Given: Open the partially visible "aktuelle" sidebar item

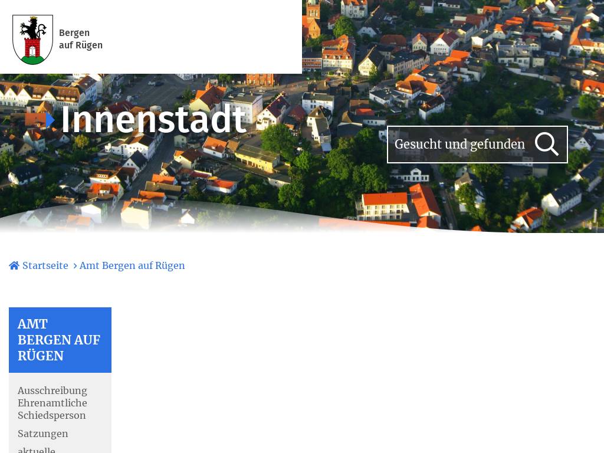Looking at the screenshot, I should (37, 449).
